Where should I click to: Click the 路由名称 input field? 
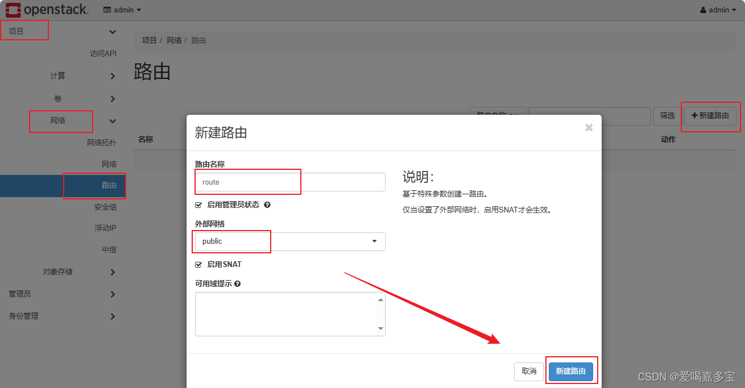click(290, 182)
